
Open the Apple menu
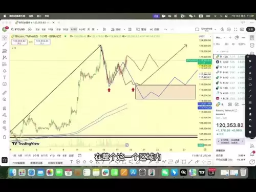tap(5, 16)
